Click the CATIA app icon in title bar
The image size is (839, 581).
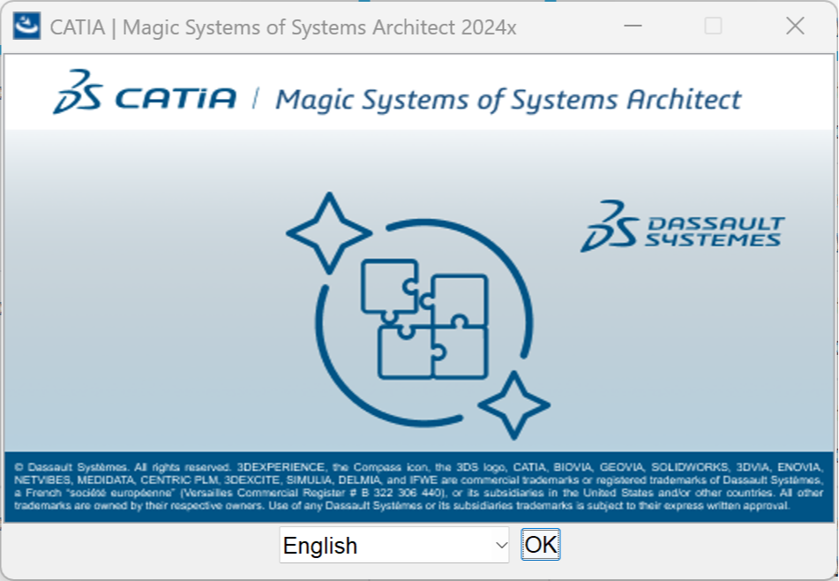tap(26, 26)
